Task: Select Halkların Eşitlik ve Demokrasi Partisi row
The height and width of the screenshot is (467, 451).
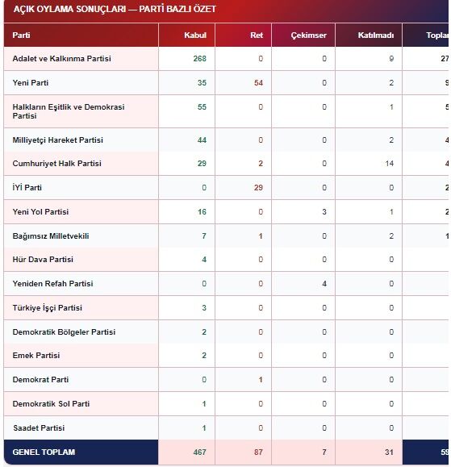Action: [x=226, y=111]
